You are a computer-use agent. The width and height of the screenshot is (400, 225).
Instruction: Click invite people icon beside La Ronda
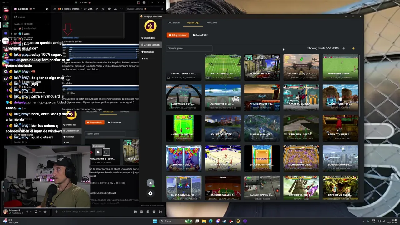coord(47,9)
